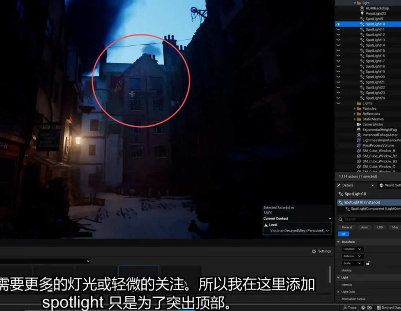Select the Details tab
This screenshot has width=401, height=311.
point(347,185)
